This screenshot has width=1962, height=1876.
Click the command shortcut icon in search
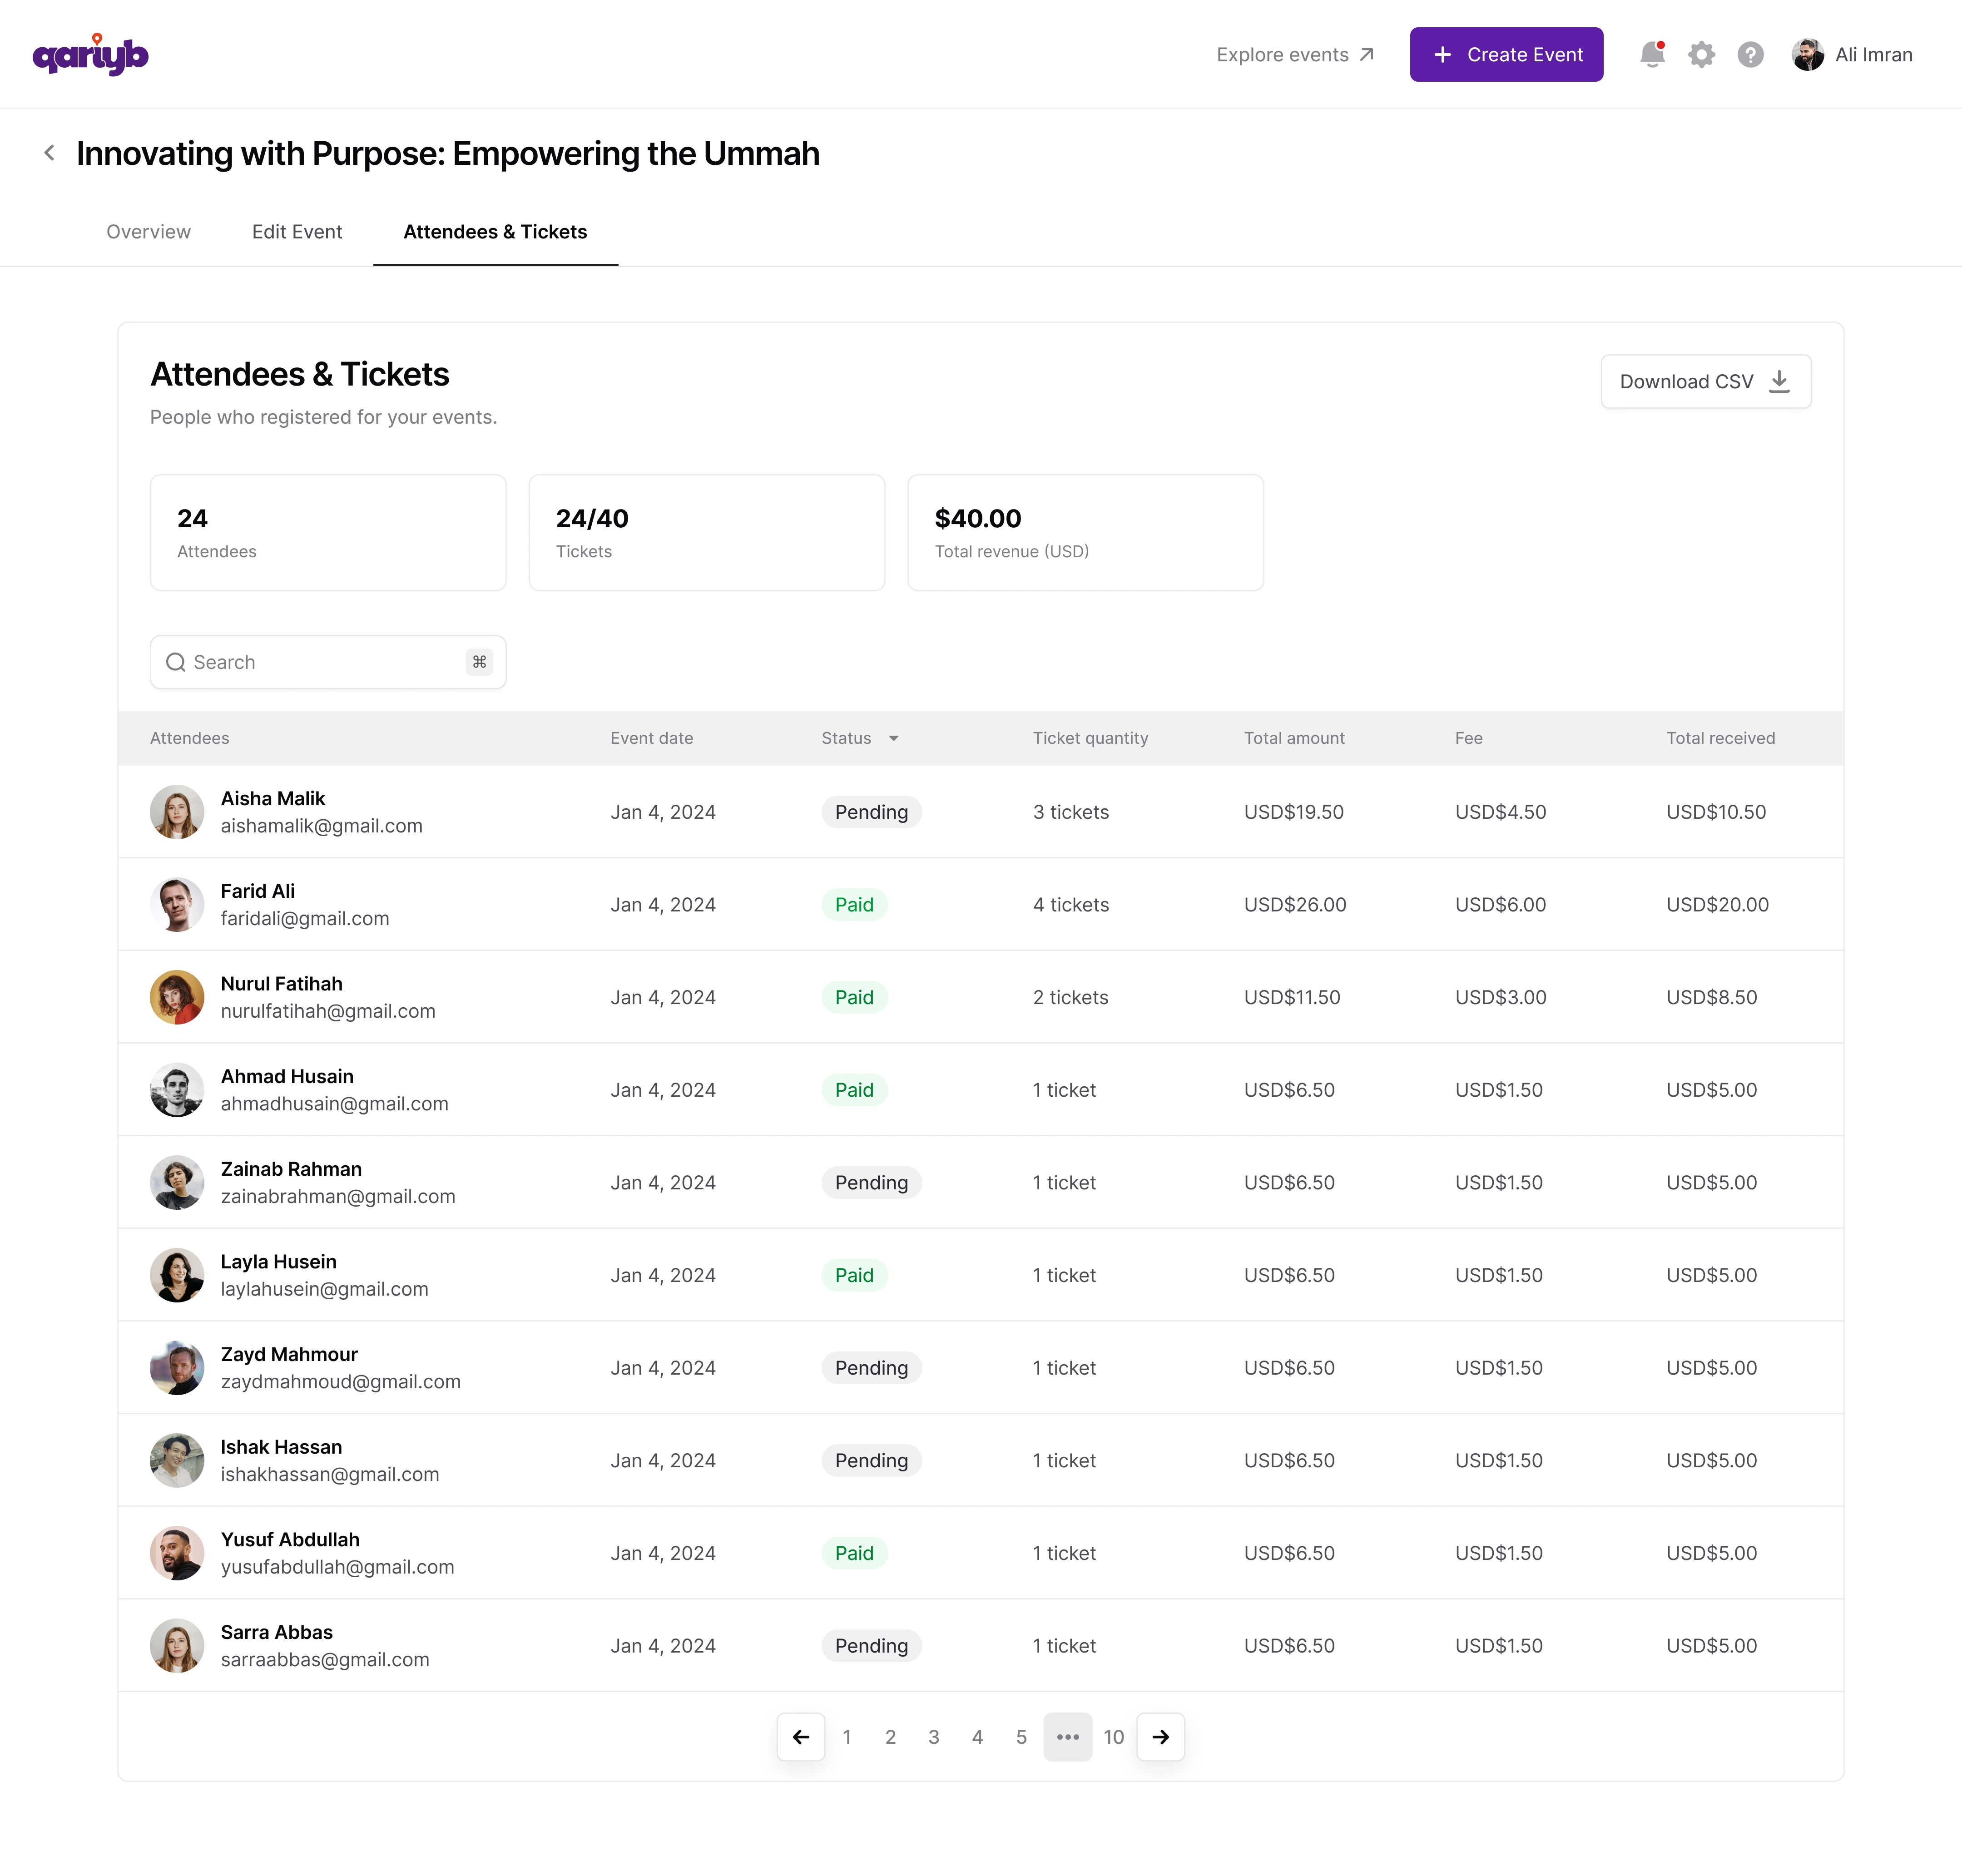pos(479,662)
